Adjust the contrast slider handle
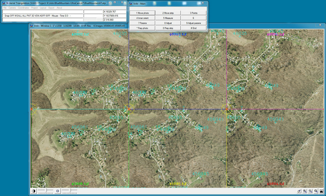The height and width of the screenshot is (196, 326). click(x=46, y=190)
